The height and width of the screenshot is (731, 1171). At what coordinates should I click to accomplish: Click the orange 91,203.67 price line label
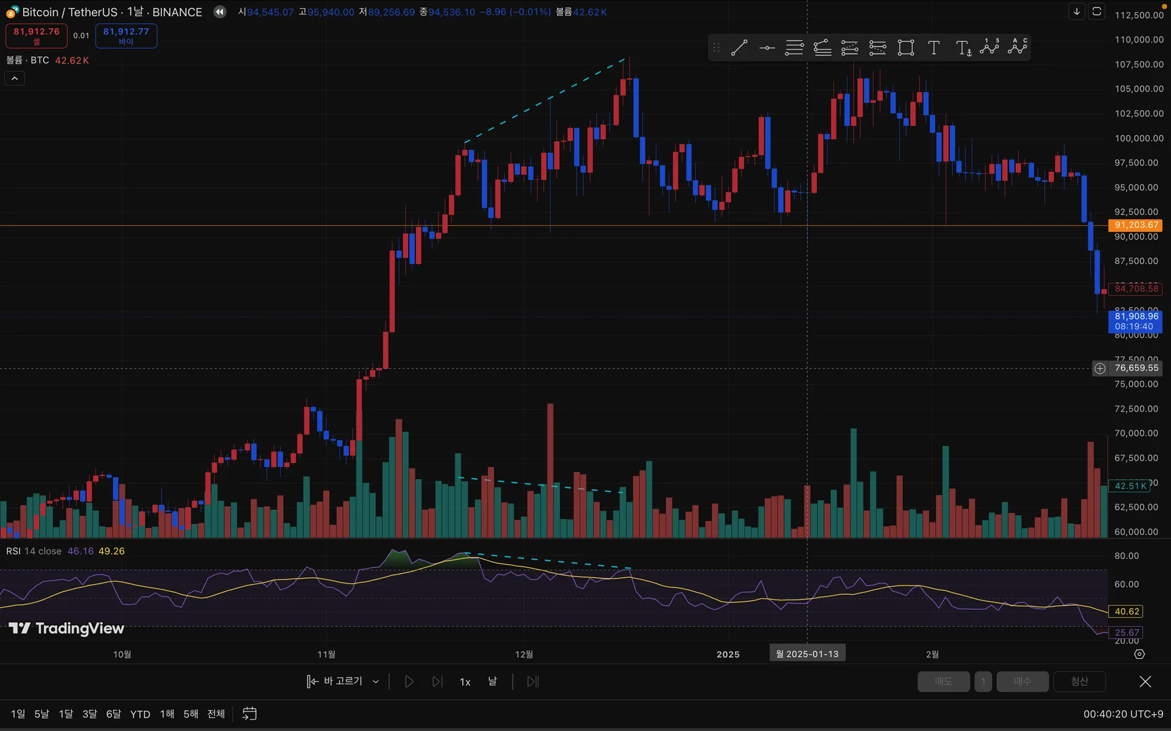1136,225
